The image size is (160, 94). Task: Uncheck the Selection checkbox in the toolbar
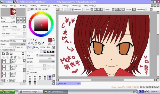[x=73, y=10]
